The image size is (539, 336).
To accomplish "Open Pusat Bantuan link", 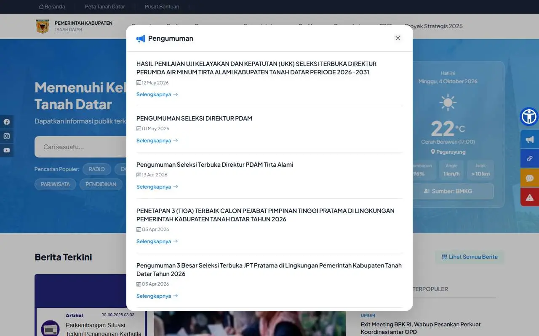I will 162,7.
